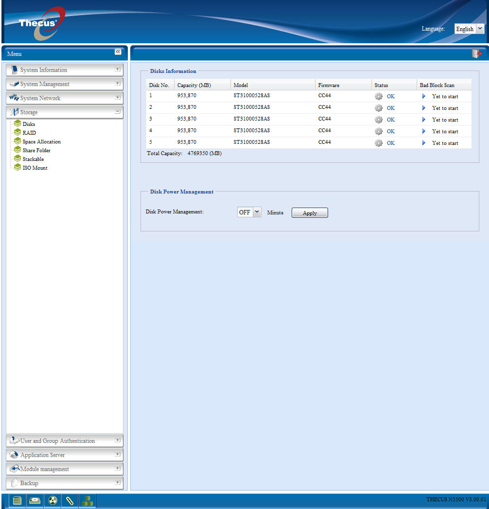The width and height of the screenshot is (489, 509).
Task: Click the System Information icon
Action: click(x=14, y=70)
